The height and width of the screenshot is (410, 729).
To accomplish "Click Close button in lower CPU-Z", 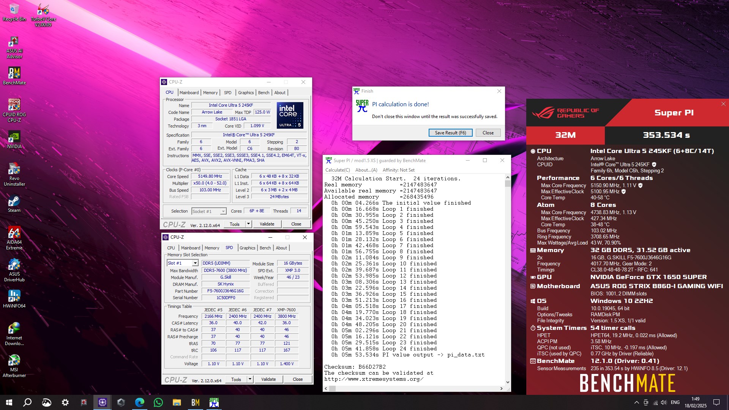I will pyautogui.click(x=298, y=379).
